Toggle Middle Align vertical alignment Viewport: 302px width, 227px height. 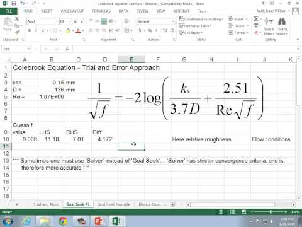pyautogui.click(x=97, y=21)
